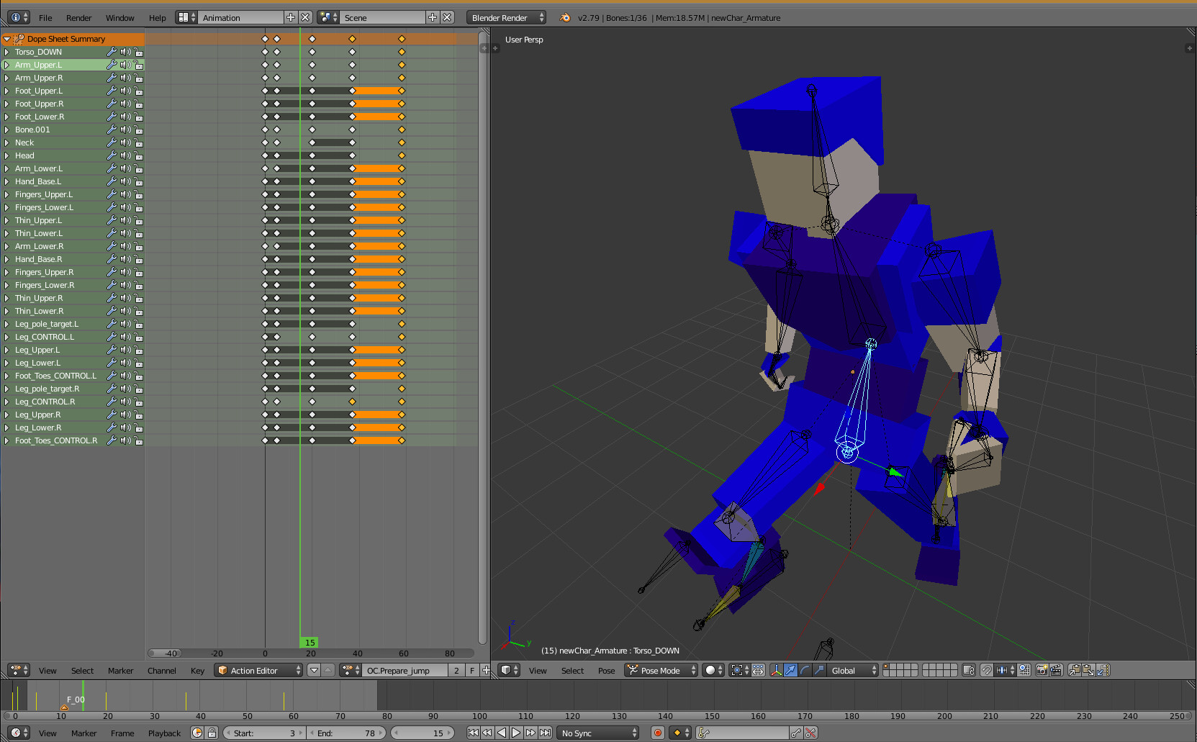Toggle modifiers wrench on Torso_DOWN channel

112,52
